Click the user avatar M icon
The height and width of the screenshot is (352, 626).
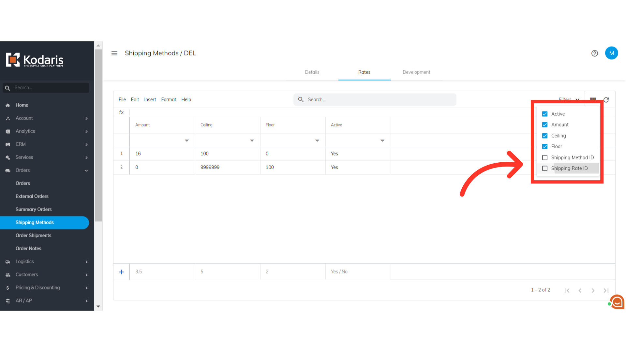click(611, 53)
